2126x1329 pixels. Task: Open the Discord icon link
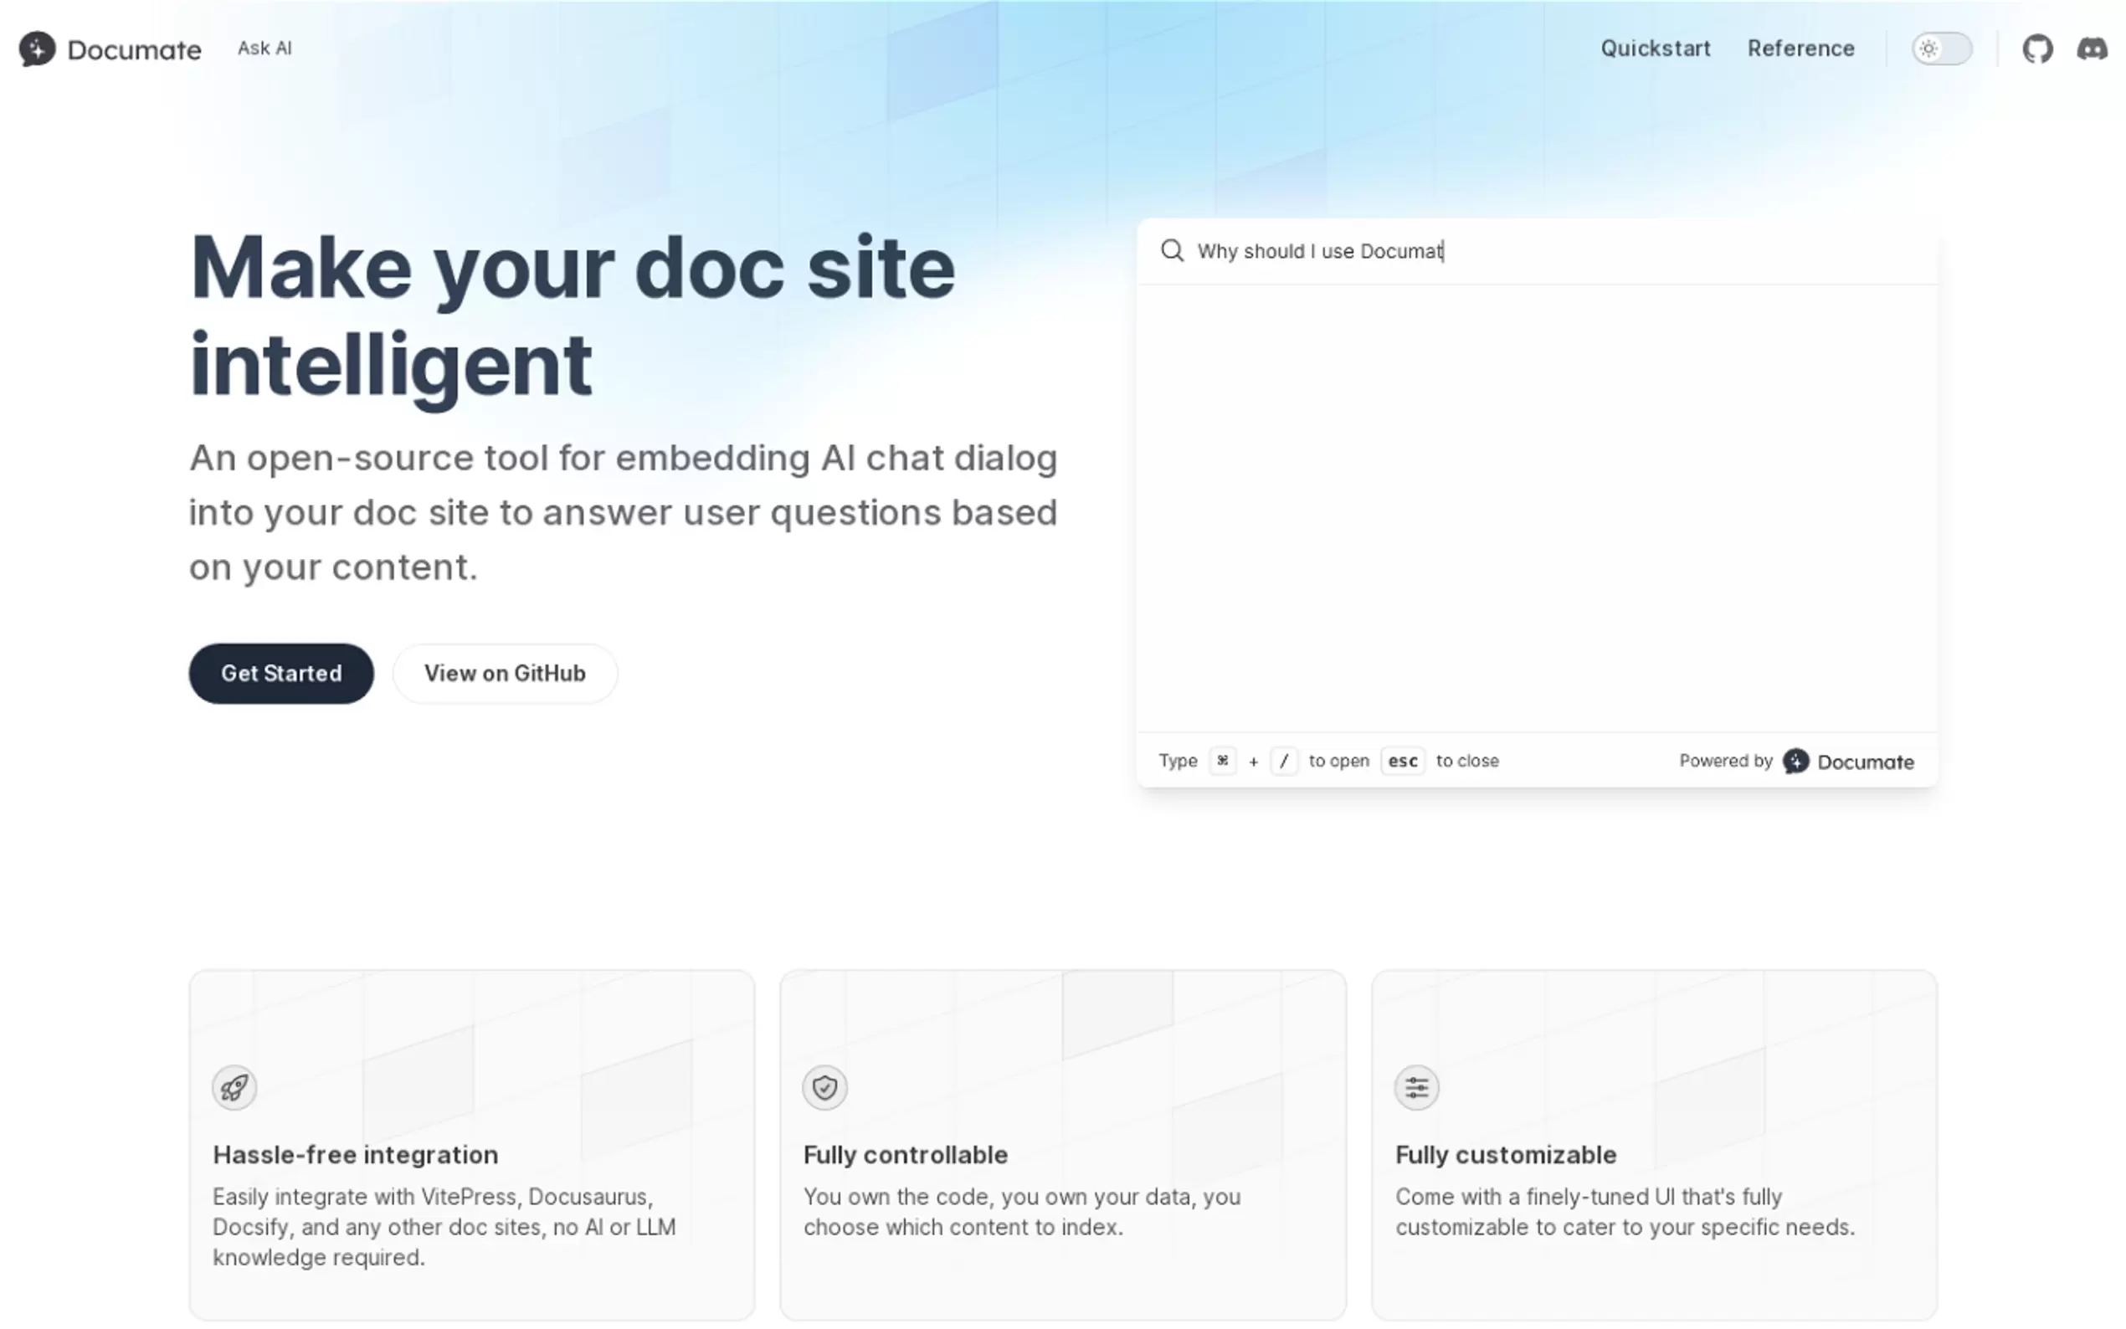[2091, 49]
